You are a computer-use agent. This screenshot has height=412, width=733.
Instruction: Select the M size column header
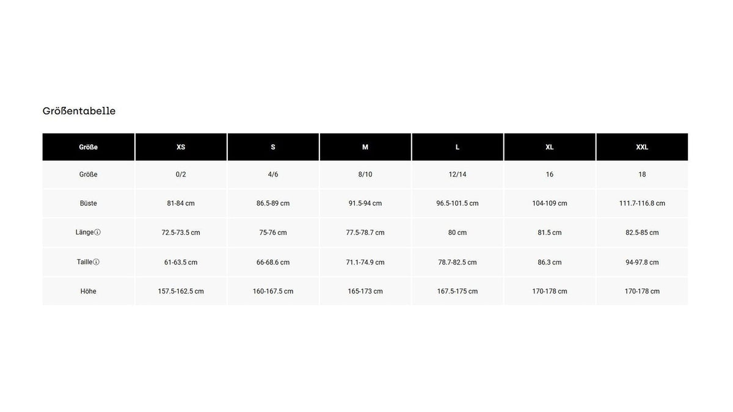pos(365,147)
